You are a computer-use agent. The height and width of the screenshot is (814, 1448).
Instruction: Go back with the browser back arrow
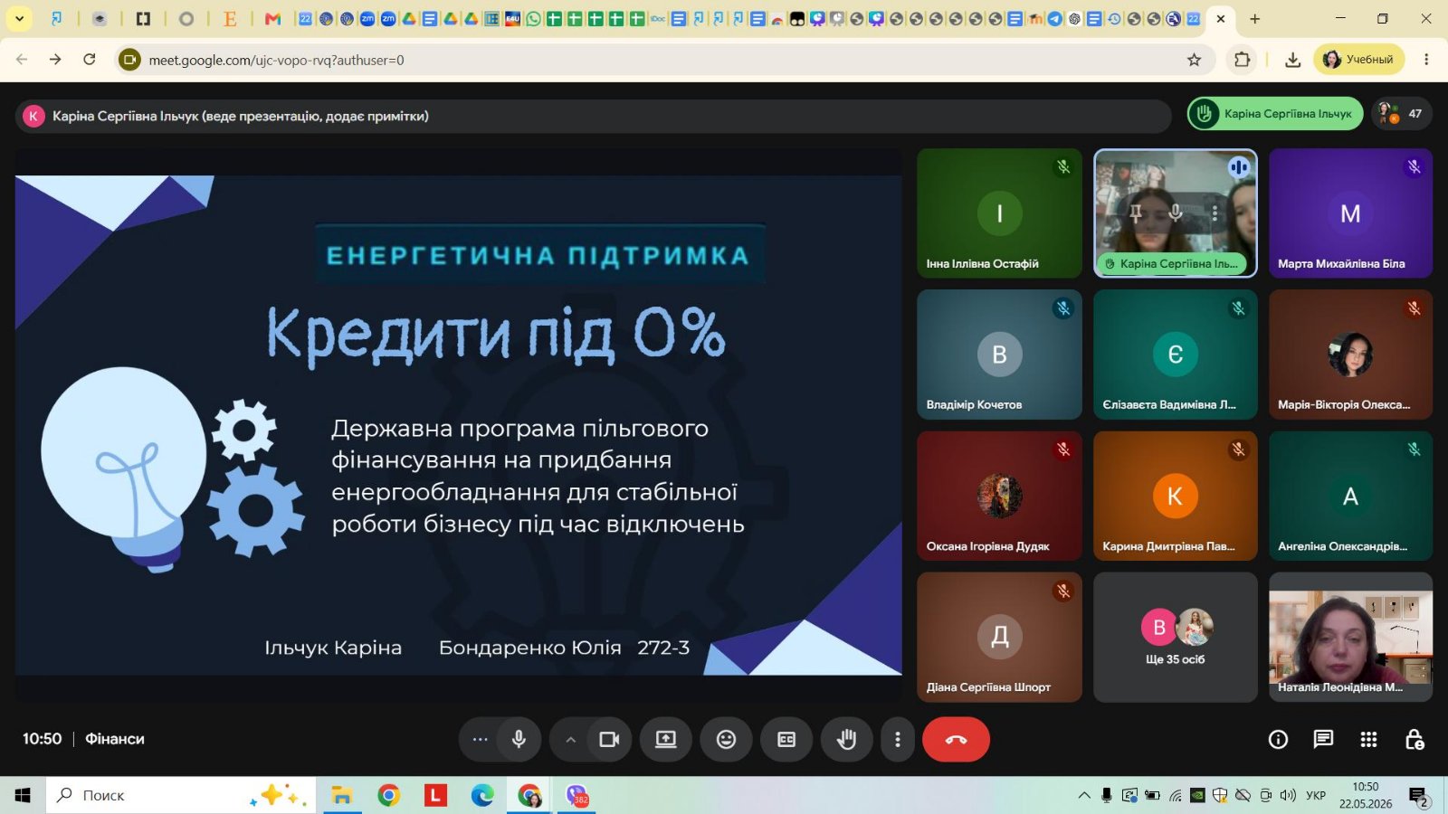(x=22, y=60)
